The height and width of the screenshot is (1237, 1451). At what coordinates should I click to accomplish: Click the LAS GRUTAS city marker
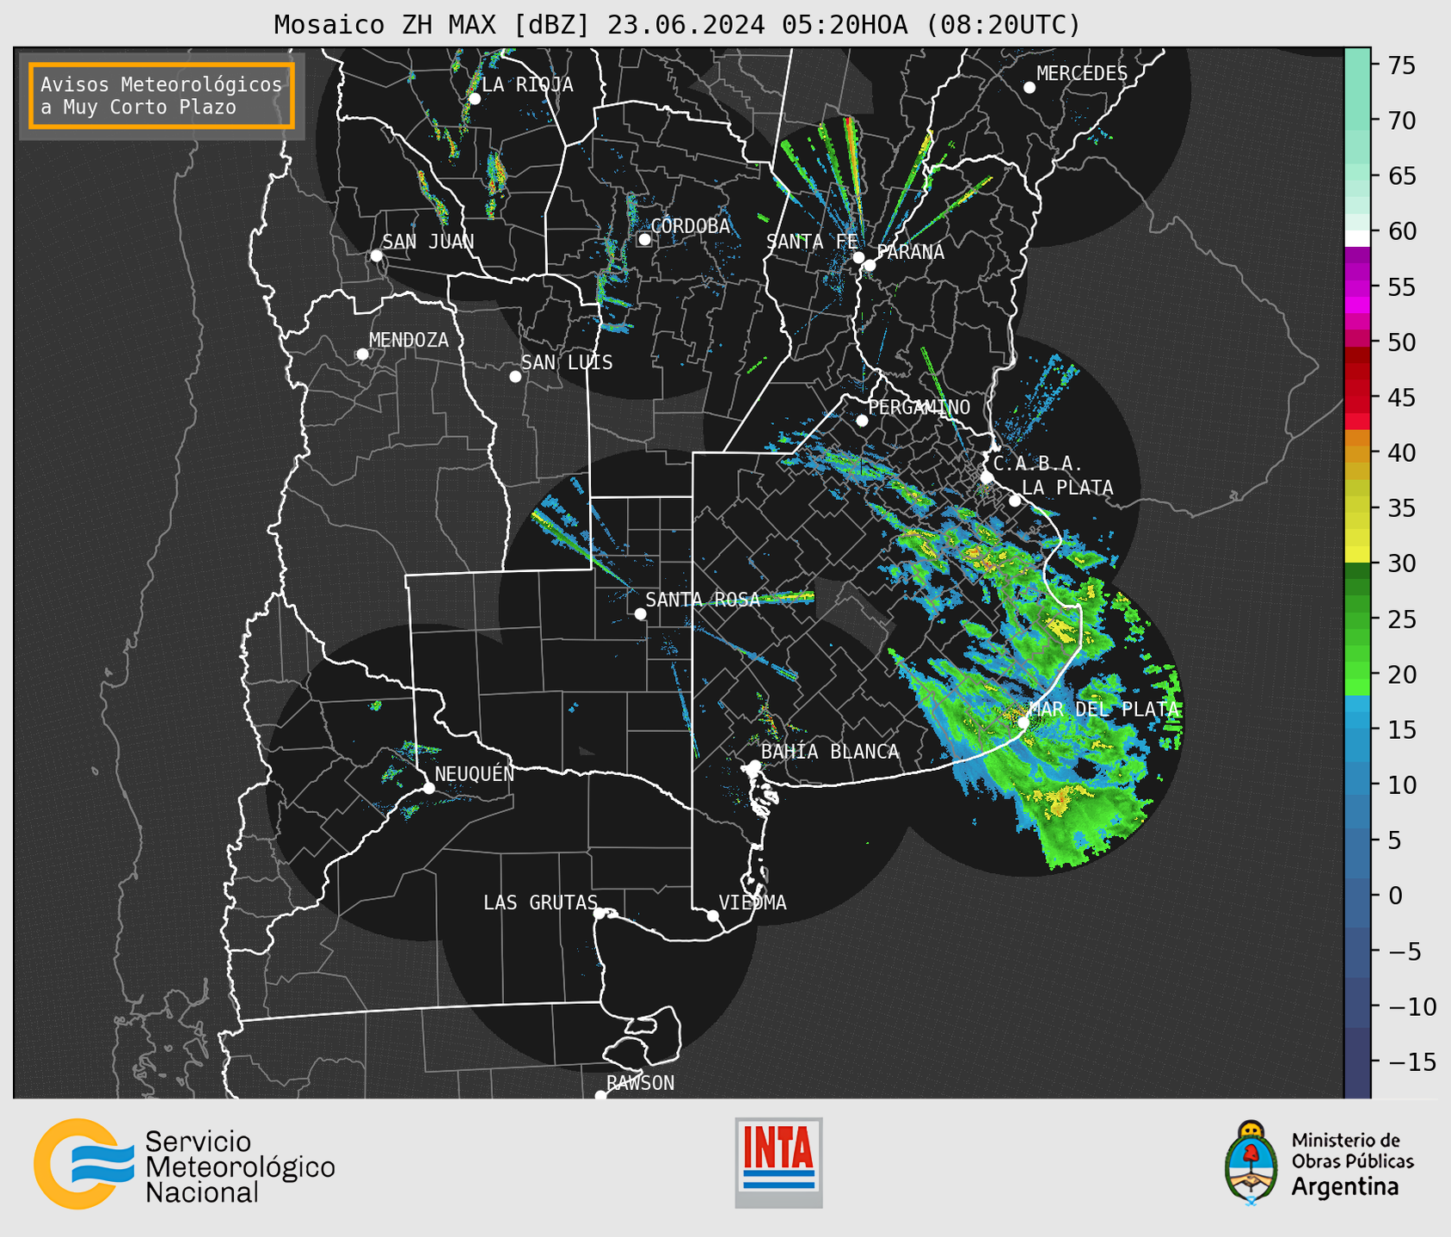599,913
